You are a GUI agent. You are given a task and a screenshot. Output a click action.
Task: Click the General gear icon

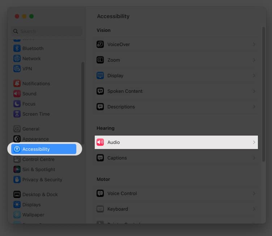(17, 129)
